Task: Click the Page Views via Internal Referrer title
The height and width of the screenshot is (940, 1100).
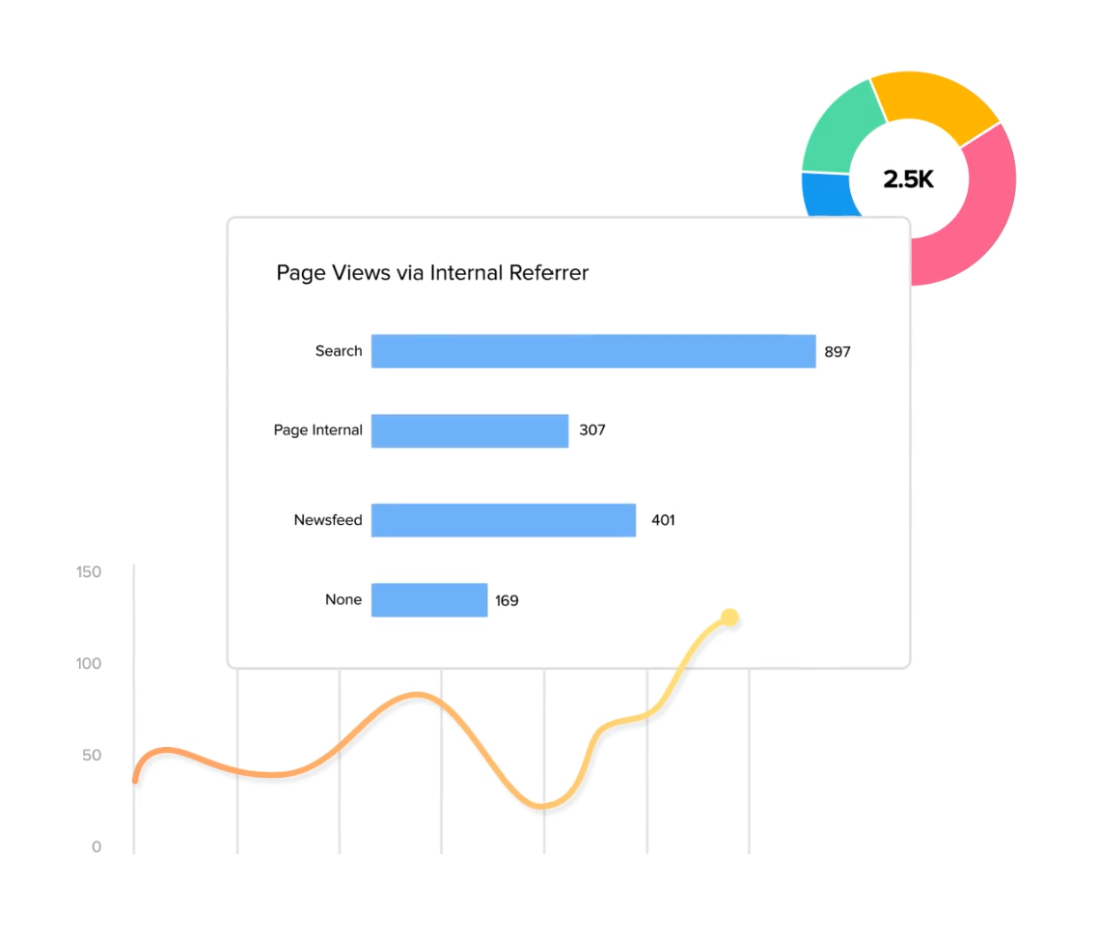Action: coord(432,273)
